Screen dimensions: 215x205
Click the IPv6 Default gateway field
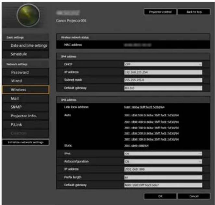tap(163, 185)
